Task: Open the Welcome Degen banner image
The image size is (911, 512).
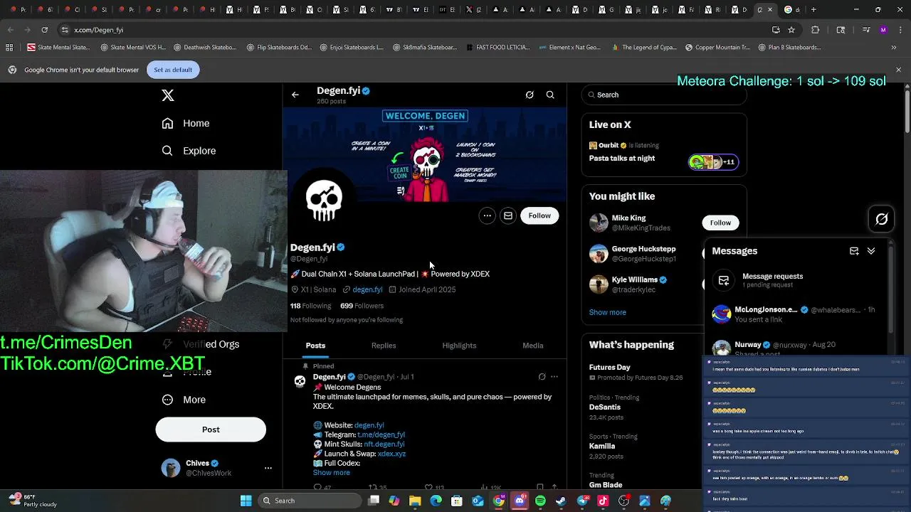Action: [425, 155]
